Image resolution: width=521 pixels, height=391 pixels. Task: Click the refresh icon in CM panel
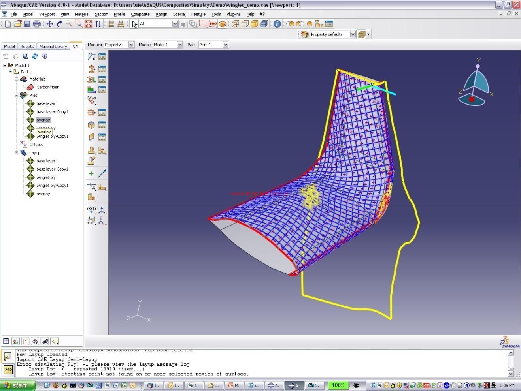tap(35, 56)
